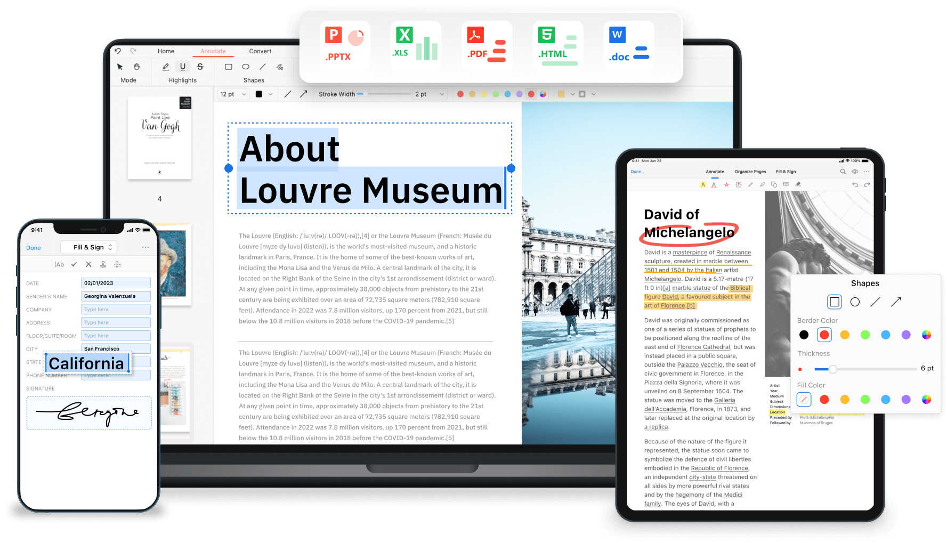Select the .PPTX export format card
947x543 pixels.
[x=345, y=46]
